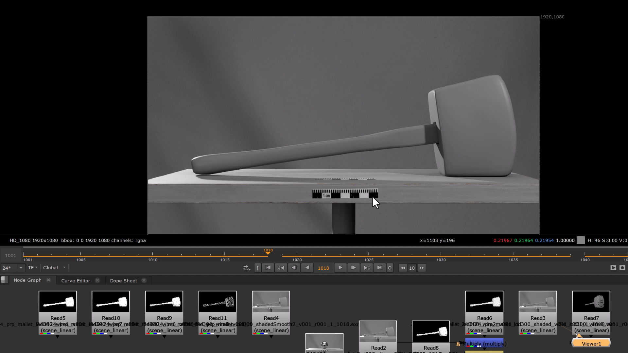Go to the next keyframe

pos(366,268)
